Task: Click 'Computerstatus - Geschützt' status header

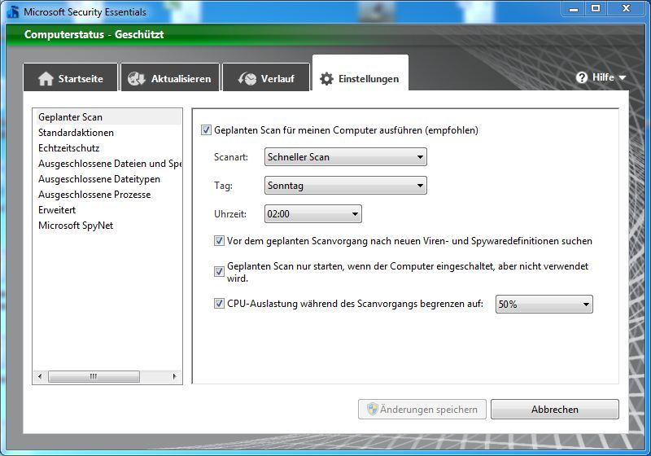Action: coord(94,34)
